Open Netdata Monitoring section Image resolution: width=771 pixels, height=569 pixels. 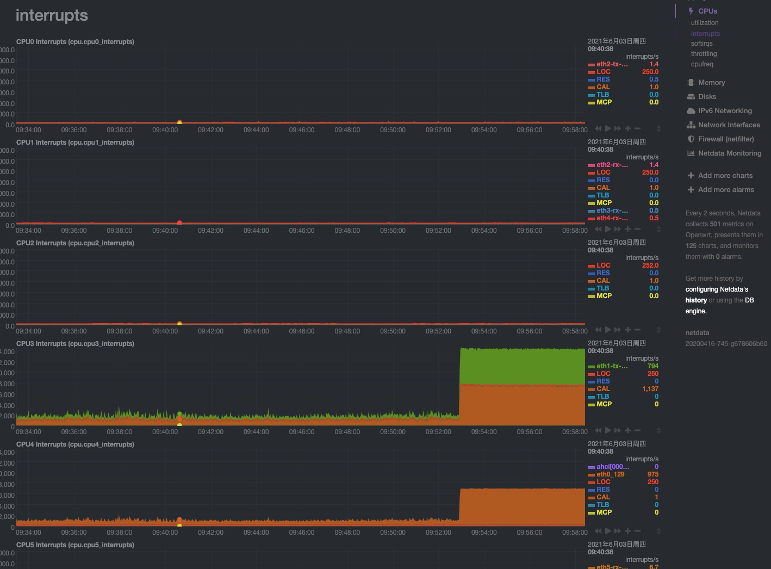pyautogui.click(x=730, y=153)
